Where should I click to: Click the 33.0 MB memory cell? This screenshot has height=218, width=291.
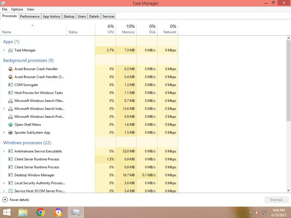[x=126, y=151]
